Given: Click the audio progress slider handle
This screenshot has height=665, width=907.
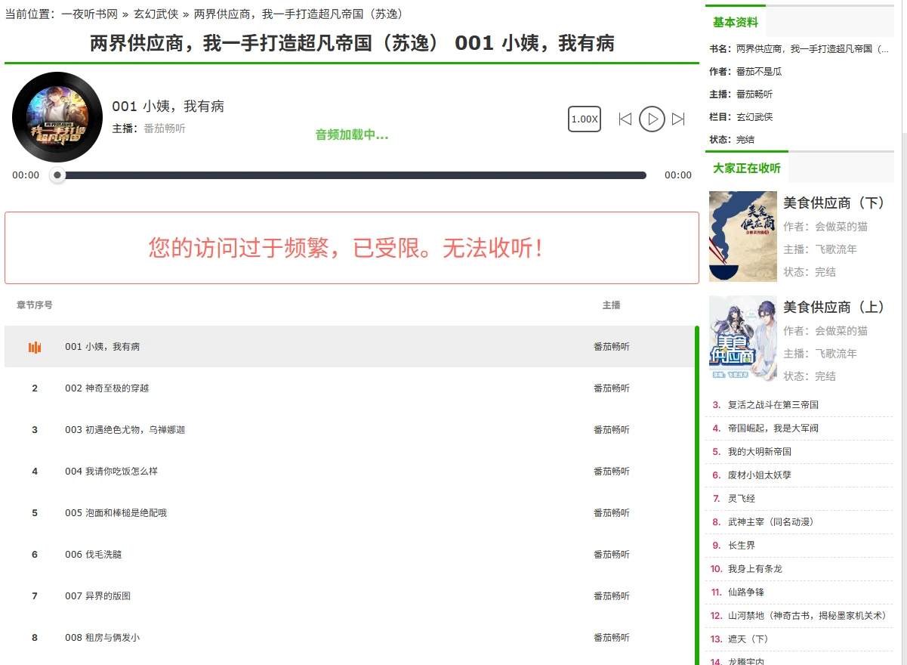Looking at the screenshot, I should click(x=57, y=175).
